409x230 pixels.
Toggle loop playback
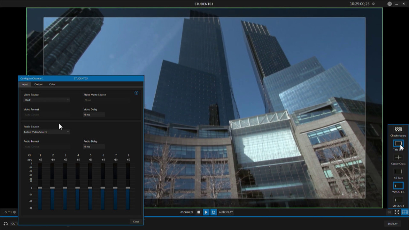tap(213, 212)
